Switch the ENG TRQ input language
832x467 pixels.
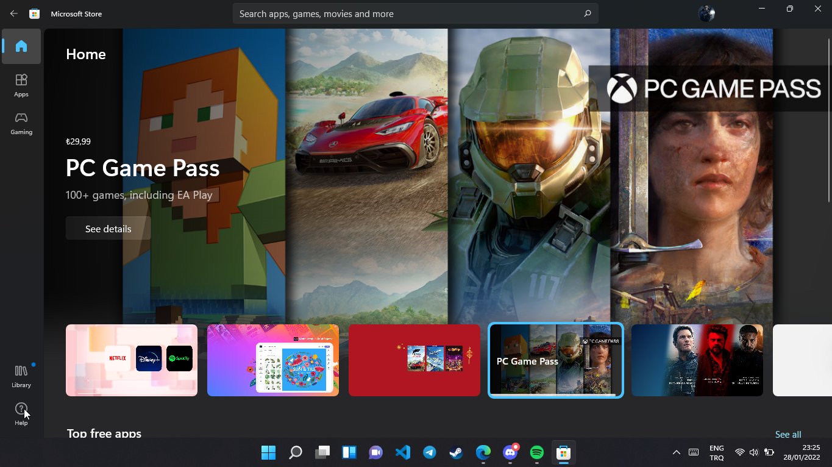pyautogui.click(x=717, y=453)
